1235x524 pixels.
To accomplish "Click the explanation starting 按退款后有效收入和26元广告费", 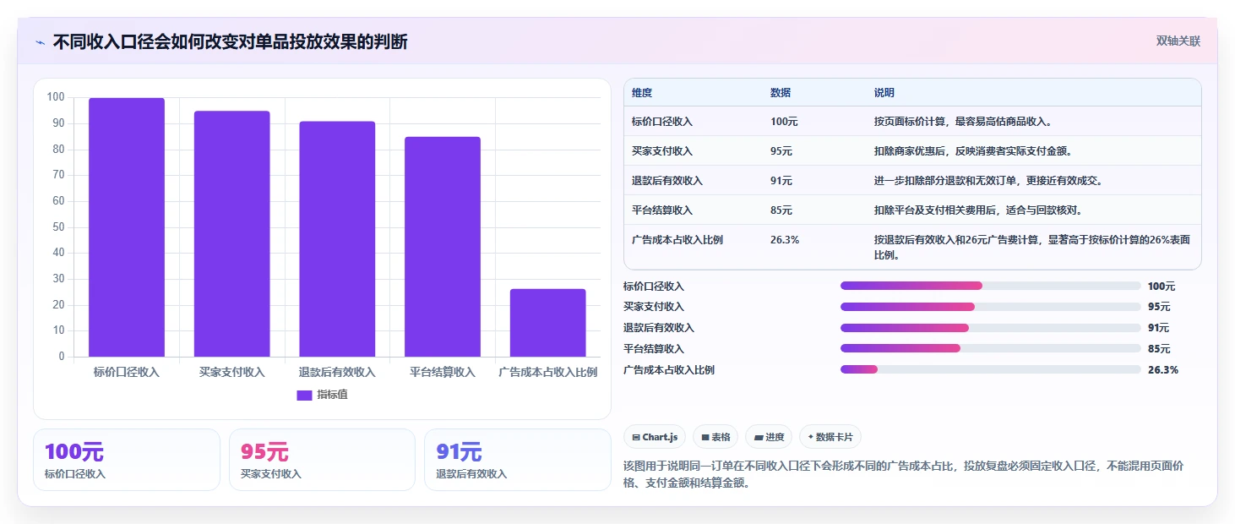I will tap(1032, 247).
